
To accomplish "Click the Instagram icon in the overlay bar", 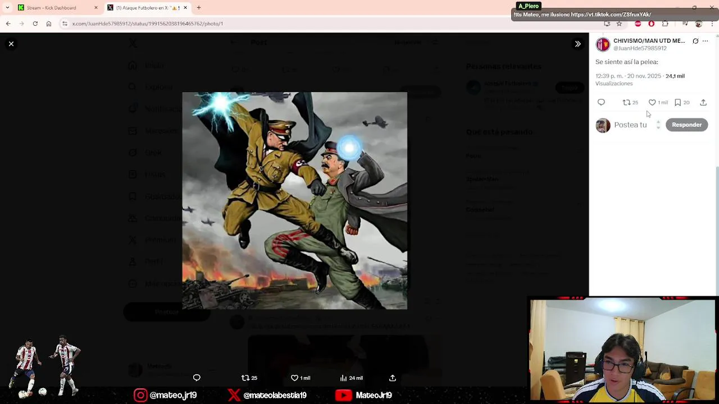I will (x=140, y=395).
